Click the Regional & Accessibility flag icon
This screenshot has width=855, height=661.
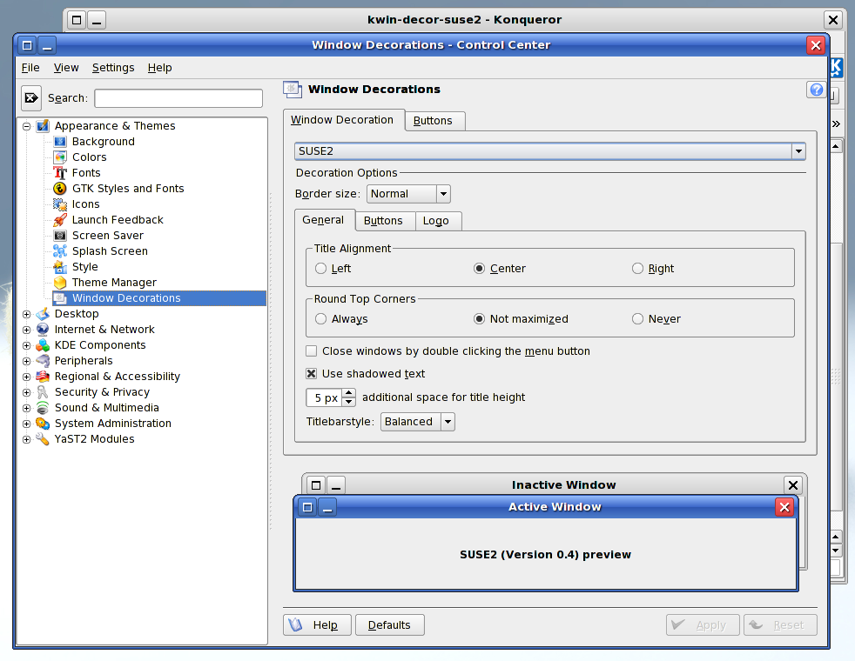pos(43,377)
